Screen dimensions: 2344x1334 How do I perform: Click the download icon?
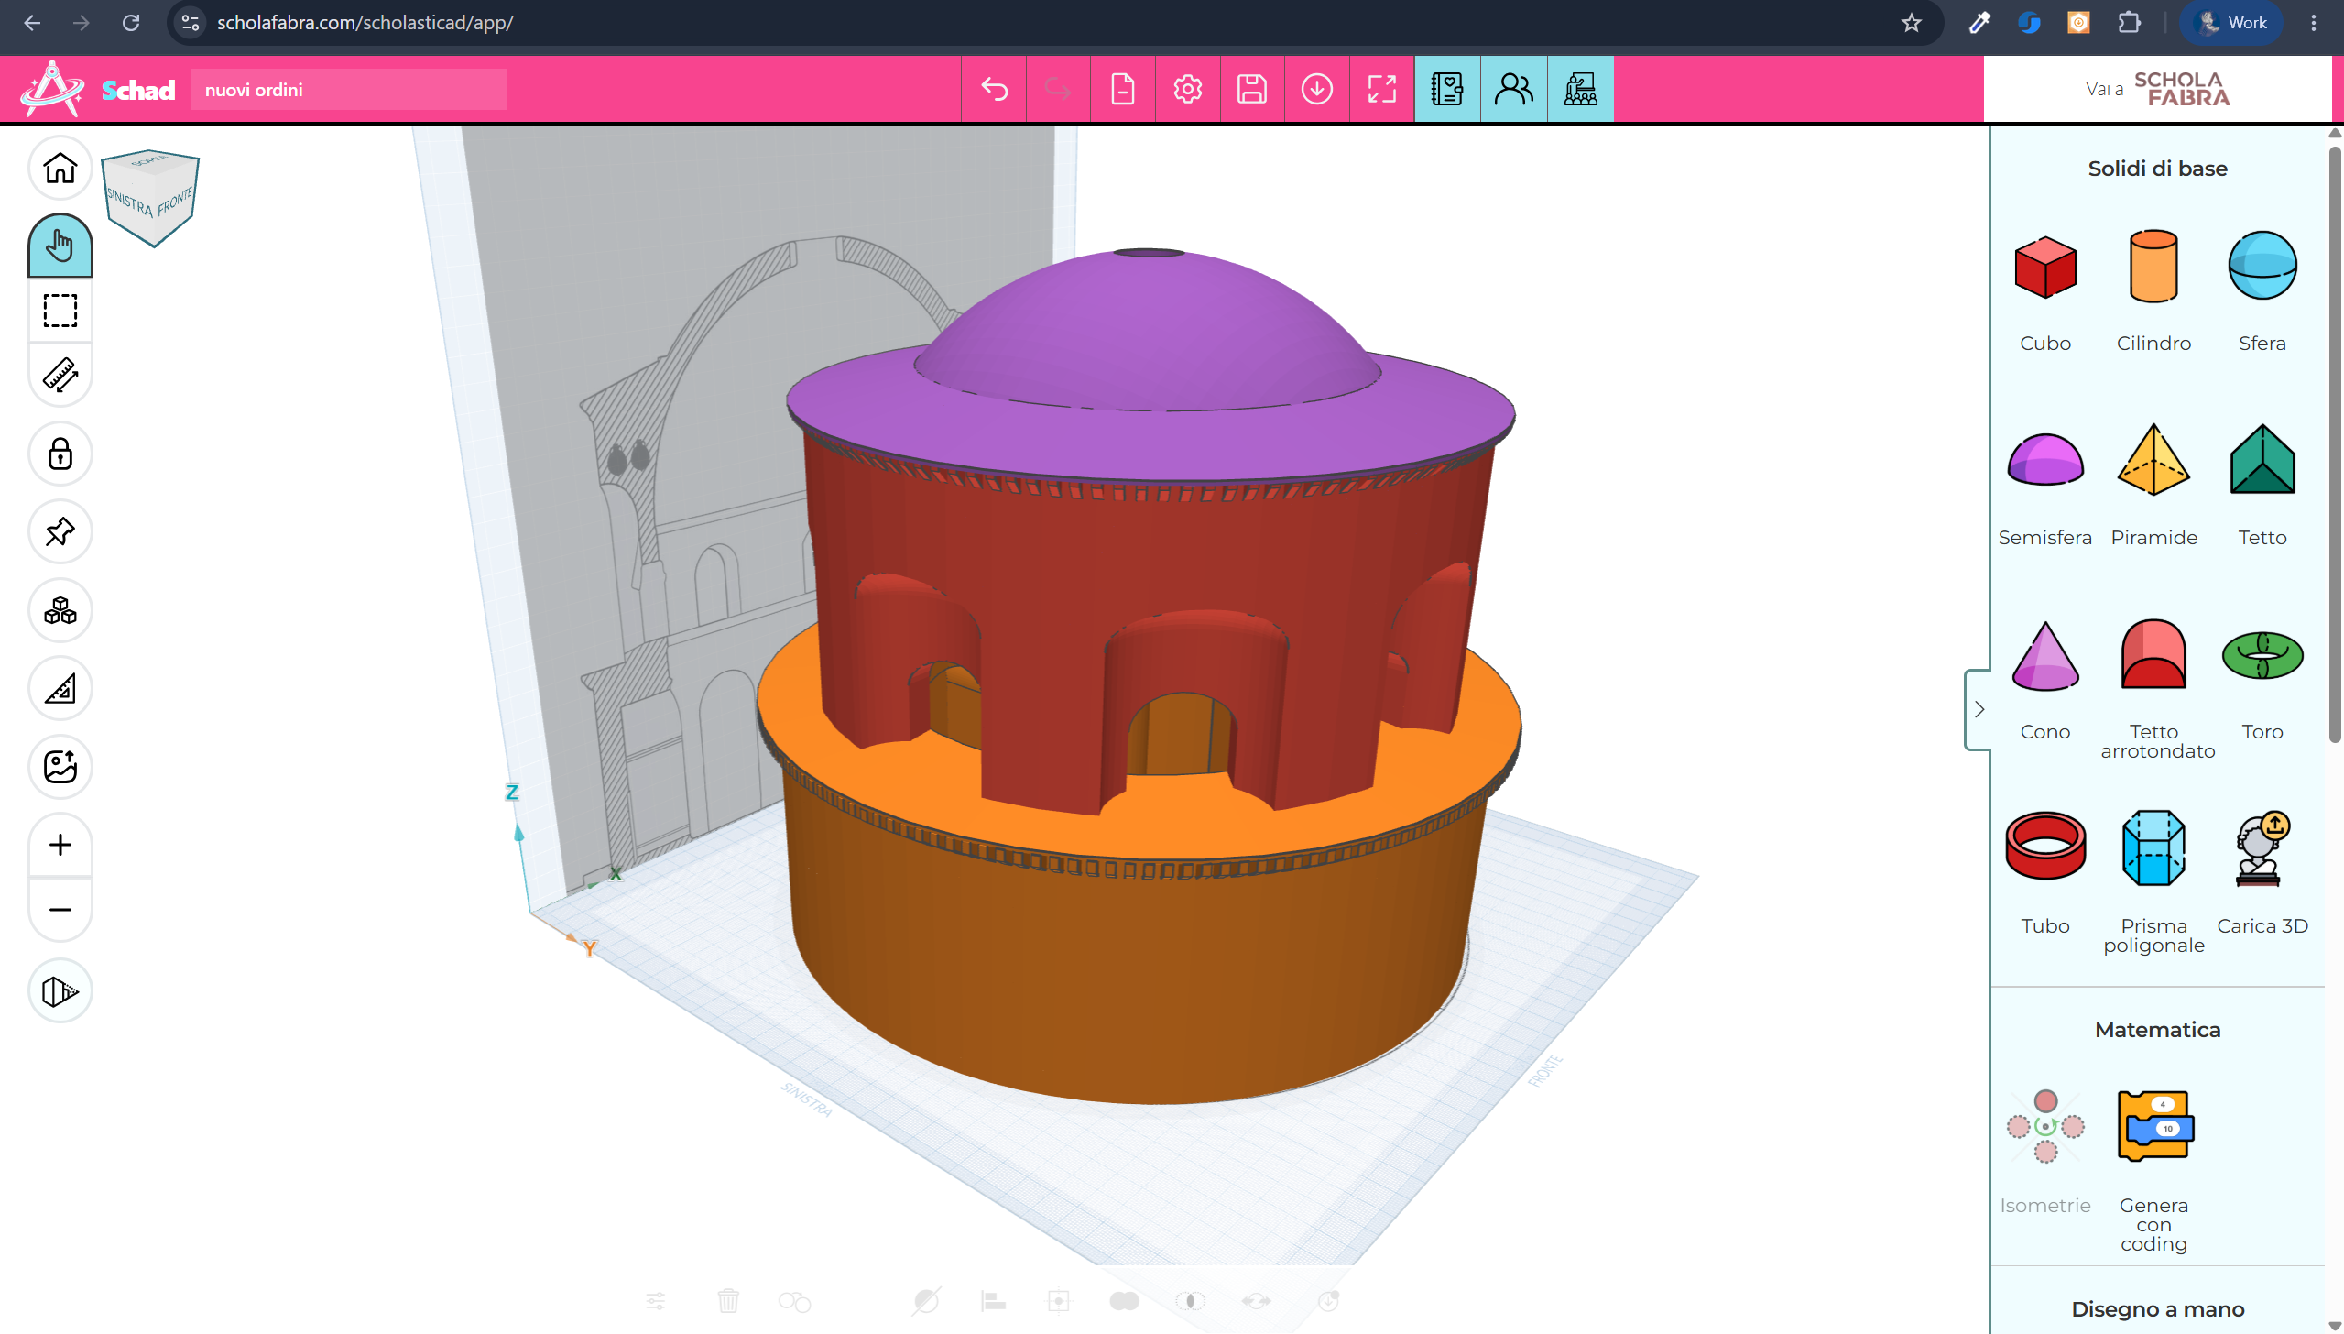point(1317,89)
